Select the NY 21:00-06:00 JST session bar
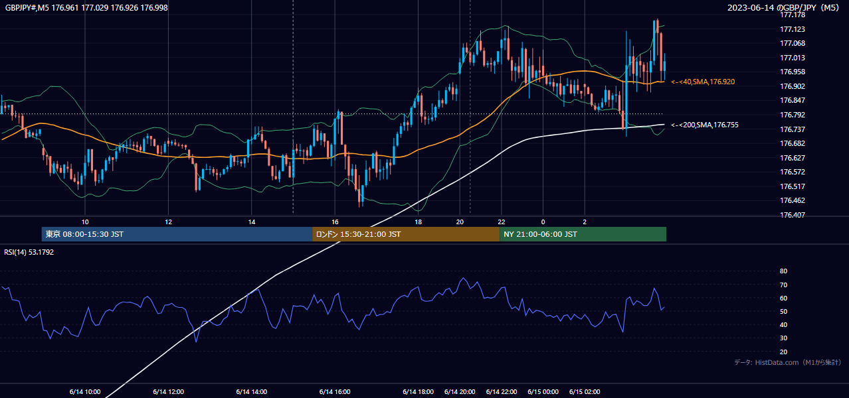This screenshot has width=849, height=398. [x=583, y=234]
